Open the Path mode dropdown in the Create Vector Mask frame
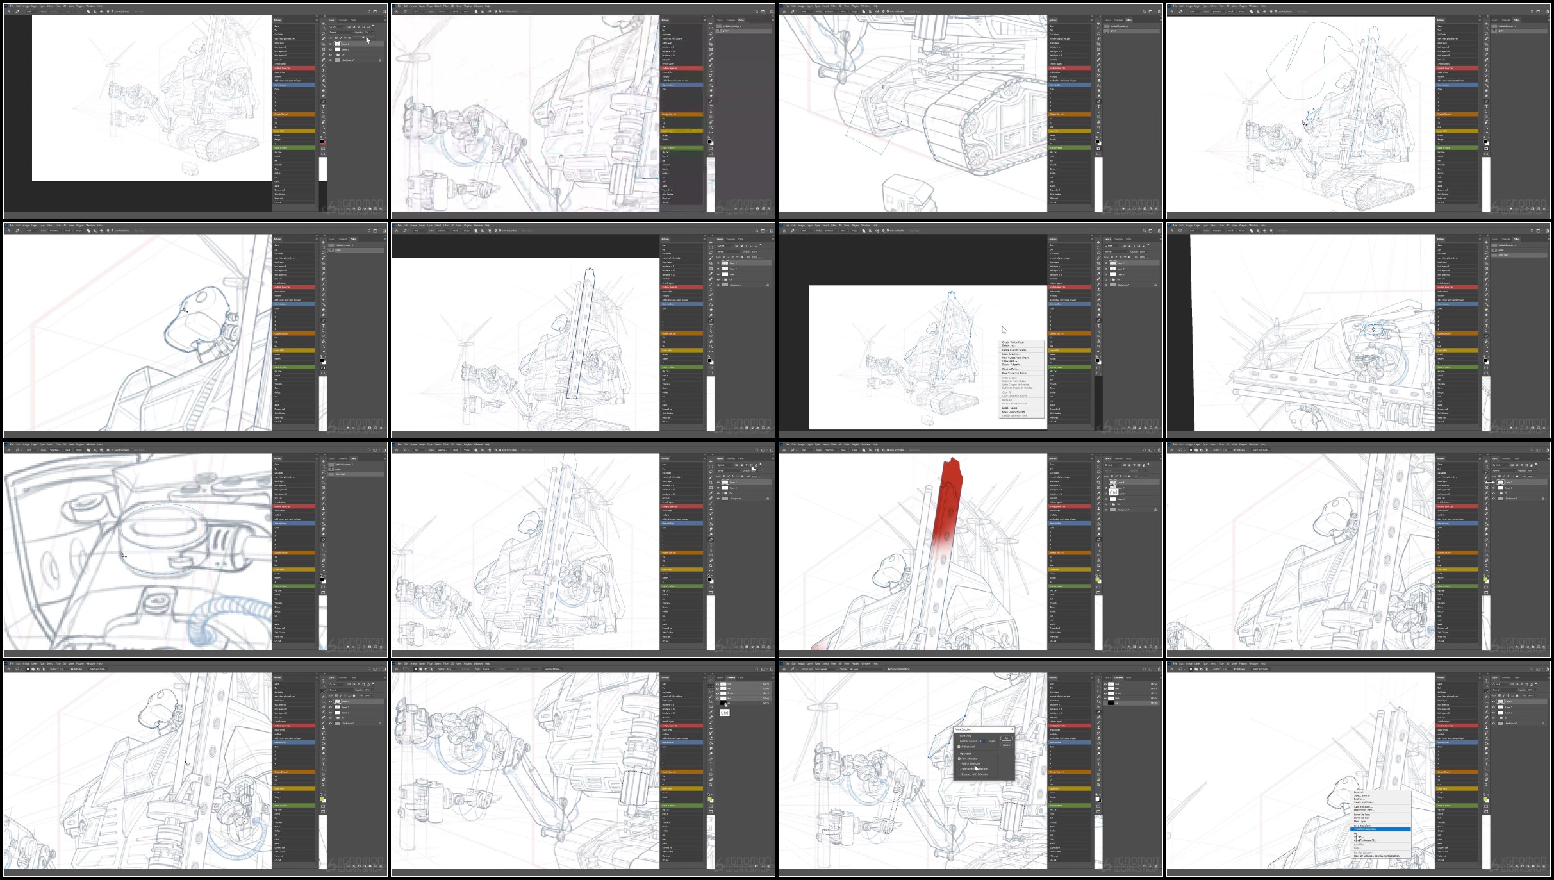The height and width of the screenshot is (880, 1554). pos(806,231)
